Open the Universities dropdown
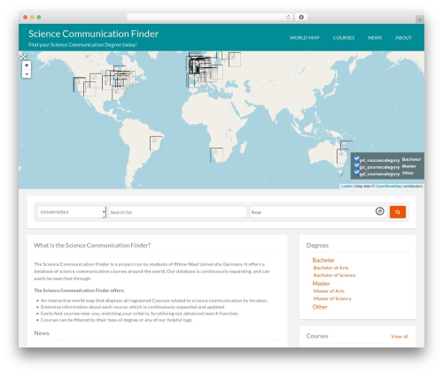Viewport: 443px width, 374px height. pyautogui.click(x=72, y=212)
